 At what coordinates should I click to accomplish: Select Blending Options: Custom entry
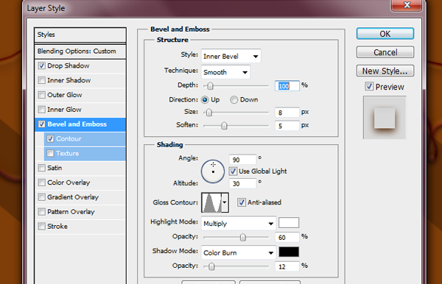click(x=80, y=52)
